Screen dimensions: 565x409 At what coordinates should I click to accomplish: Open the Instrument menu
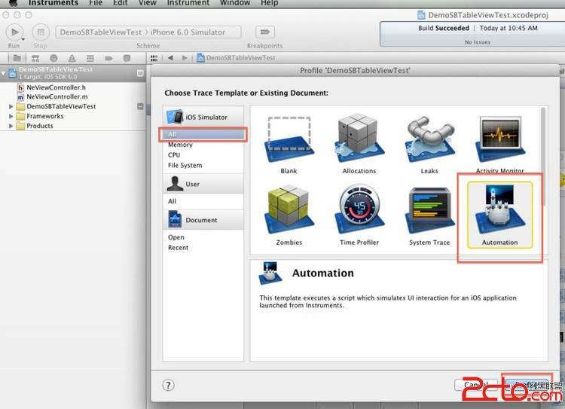point(188,4)
